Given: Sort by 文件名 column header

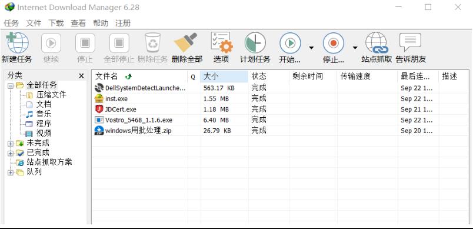Looking at the screenshot, I should pos(139,77).
